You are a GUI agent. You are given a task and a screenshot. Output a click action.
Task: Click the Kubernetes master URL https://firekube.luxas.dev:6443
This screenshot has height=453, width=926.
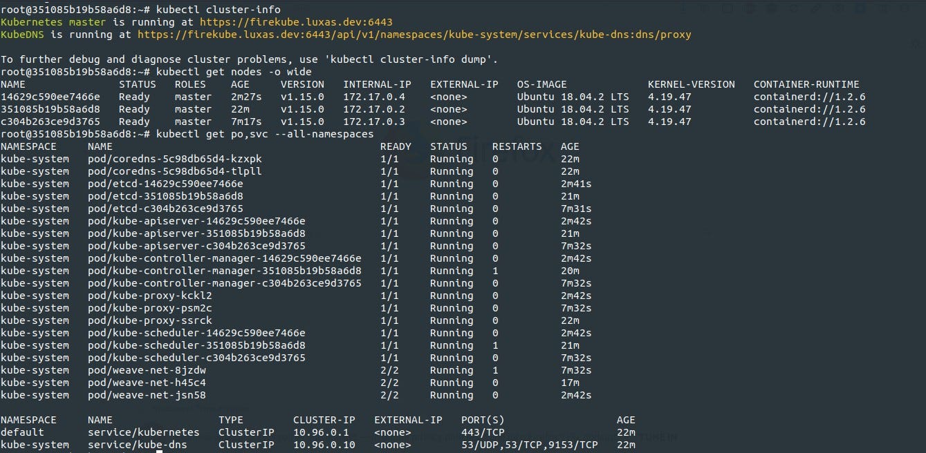coord(296,22)
